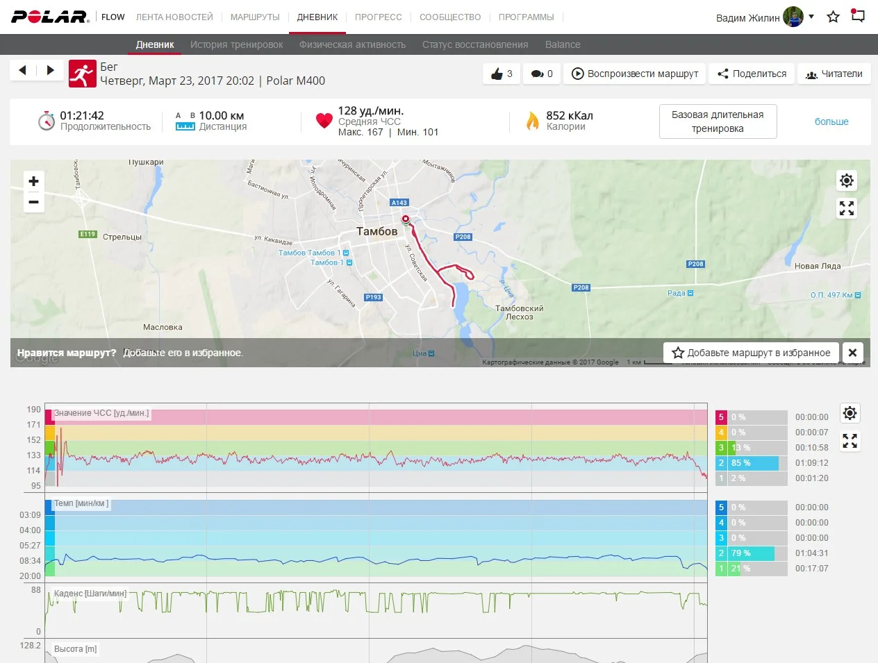Click the thumbs-up like button
The width and height of the screenshot is (878, 663).
[x=501, y=74]
